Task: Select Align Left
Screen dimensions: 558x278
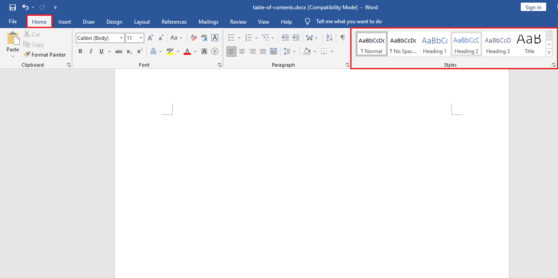Action: (231, 51)
